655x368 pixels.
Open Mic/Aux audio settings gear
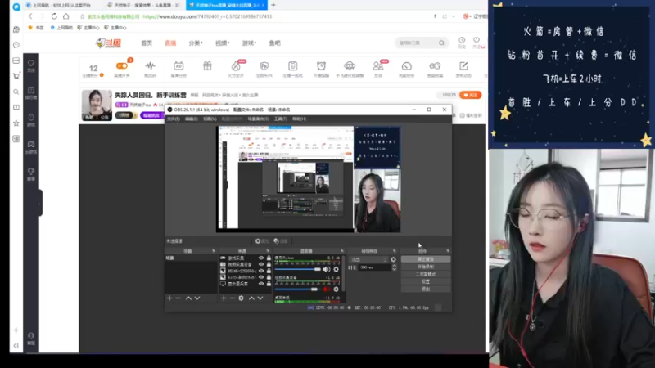(336, 270)
